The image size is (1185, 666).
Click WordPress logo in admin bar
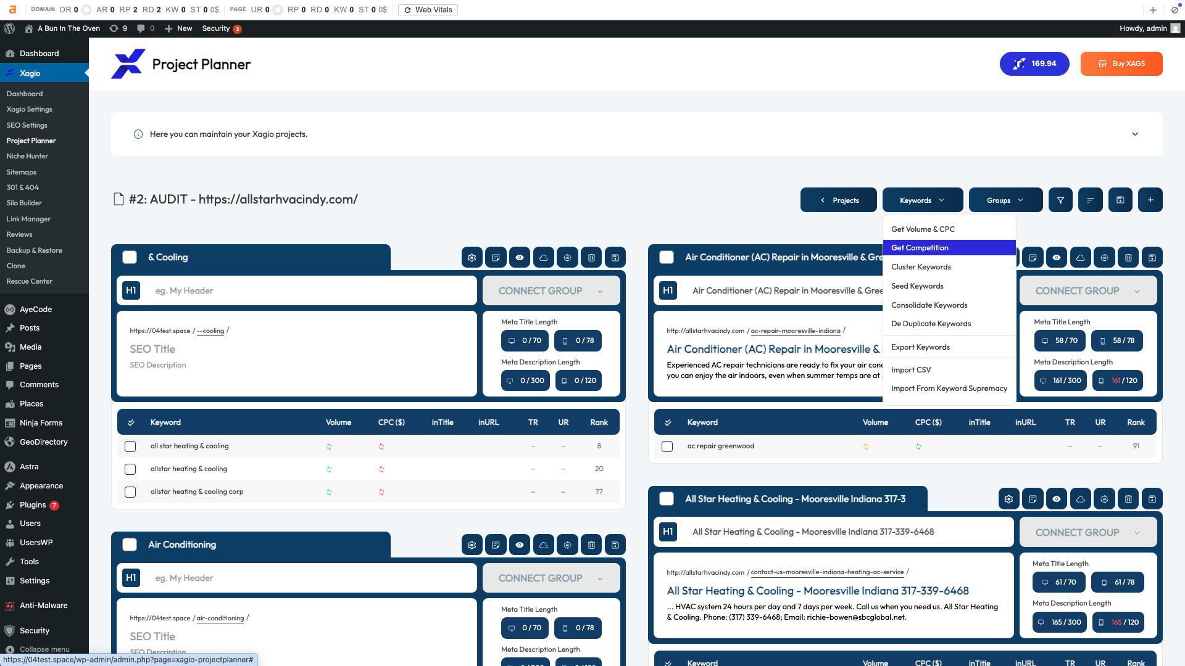tap(9, 28)
